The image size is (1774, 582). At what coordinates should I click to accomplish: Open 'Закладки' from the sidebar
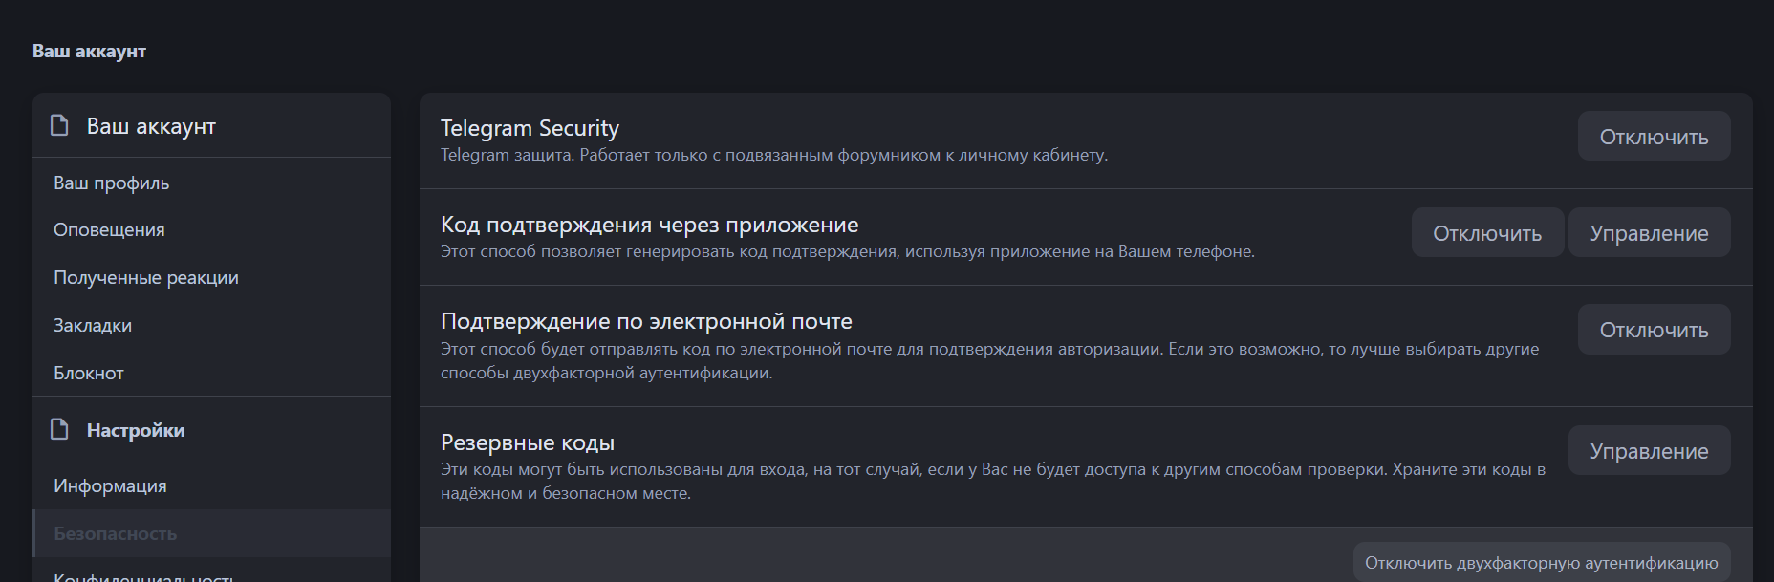93,326
